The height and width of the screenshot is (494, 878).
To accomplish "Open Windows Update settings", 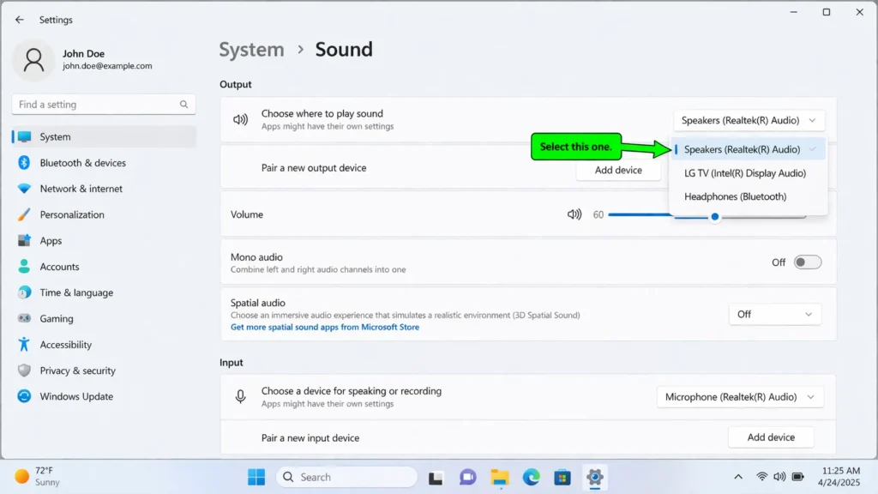I will pyautogui.click(x=76, y=396).
